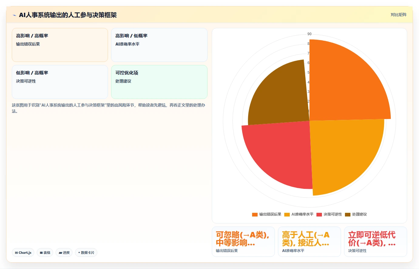The width and height of the screenshot is (419, 269).
Task: Toggle 输出错误后果 legend orange swatch
Action: coord(255,214)
